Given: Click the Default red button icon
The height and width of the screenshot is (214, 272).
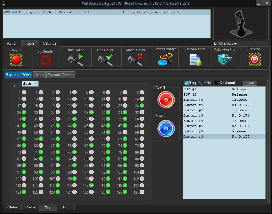Looking at the screenshot, I should [x=16, y=60].
